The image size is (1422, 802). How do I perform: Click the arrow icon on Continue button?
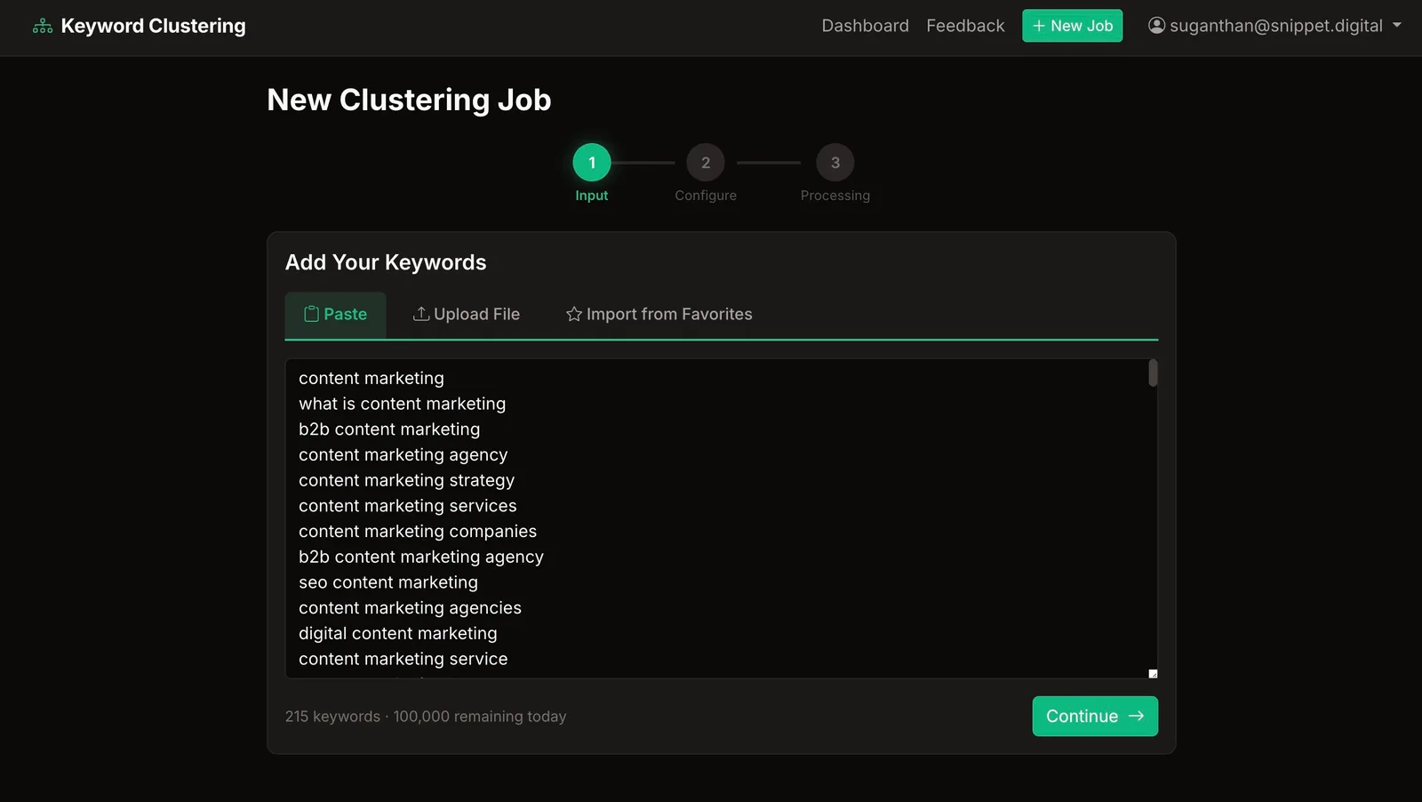point(1136,716)
